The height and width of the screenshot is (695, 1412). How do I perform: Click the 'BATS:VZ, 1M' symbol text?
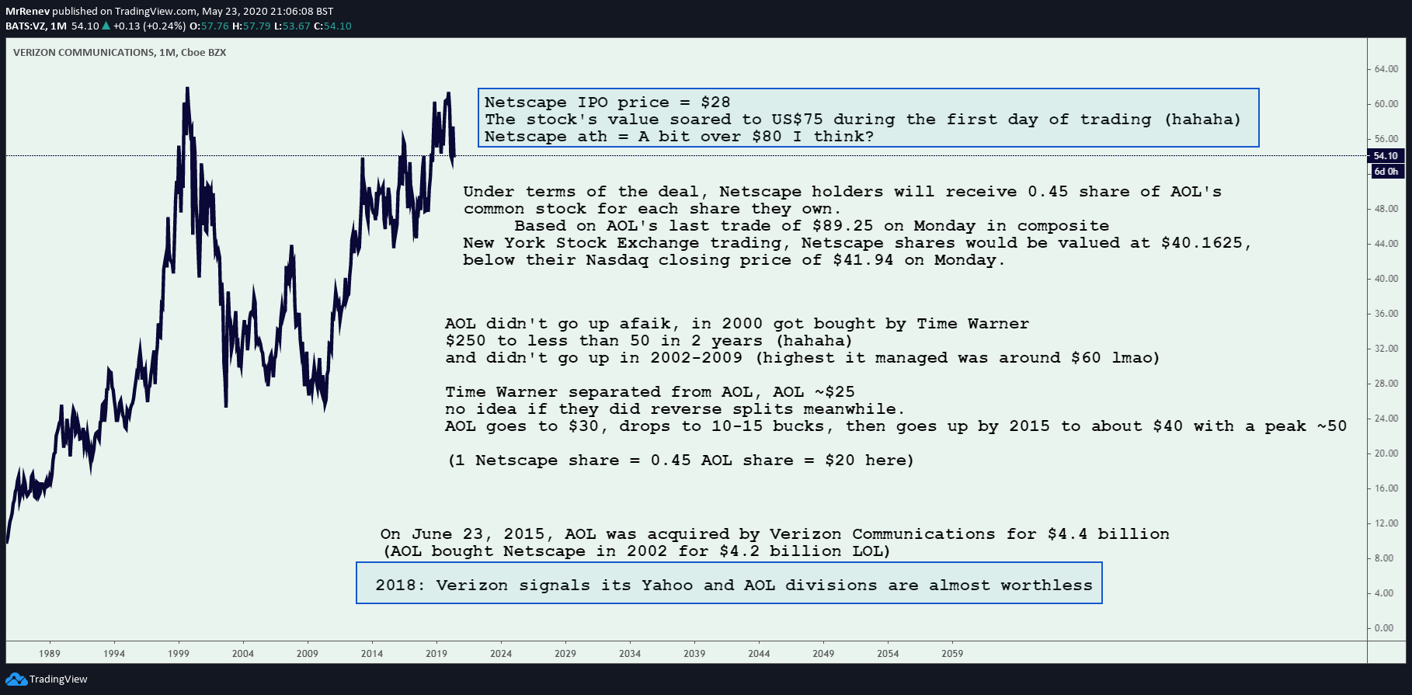36,26
